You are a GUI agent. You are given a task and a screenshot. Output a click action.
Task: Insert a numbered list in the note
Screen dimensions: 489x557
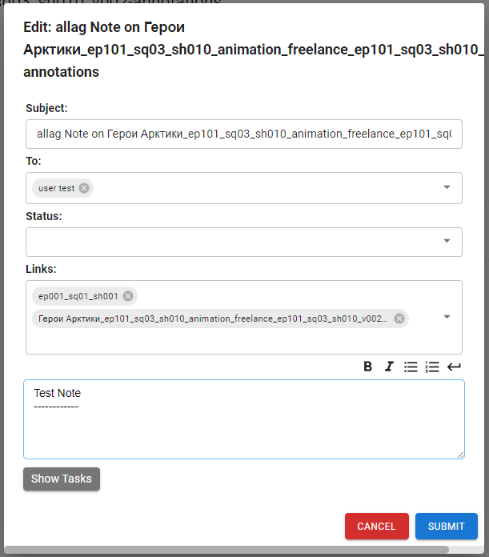pyautogui.click(x=432, y=367)
